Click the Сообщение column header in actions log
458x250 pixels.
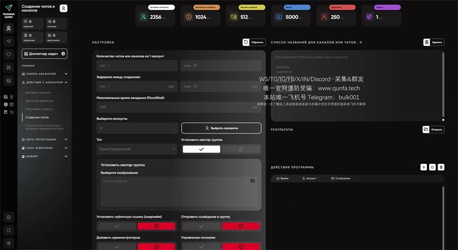(340, 178)
